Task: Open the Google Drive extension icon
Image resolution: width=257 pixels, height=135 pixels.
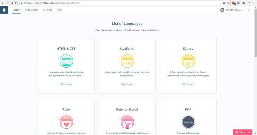Action: click(244, 3)
